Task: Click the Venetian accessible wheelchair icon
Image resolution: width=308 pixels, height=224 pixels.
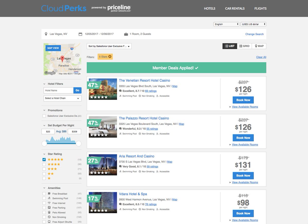Action: (x=157, y=96)
